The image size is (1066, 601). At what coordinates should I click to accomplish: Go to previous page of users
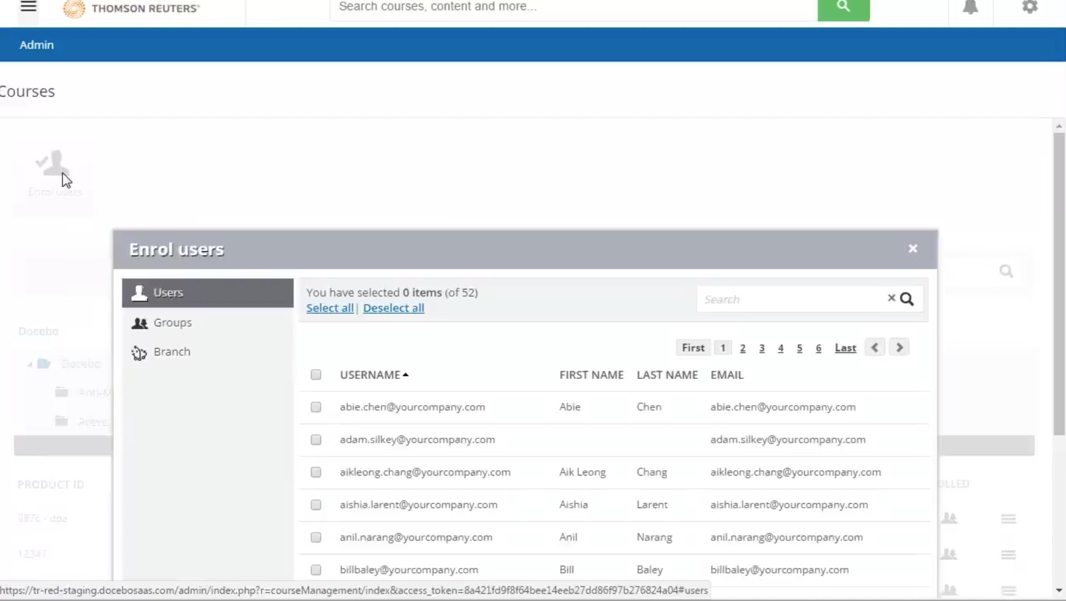pyautogui.click(x=874, y=347)
